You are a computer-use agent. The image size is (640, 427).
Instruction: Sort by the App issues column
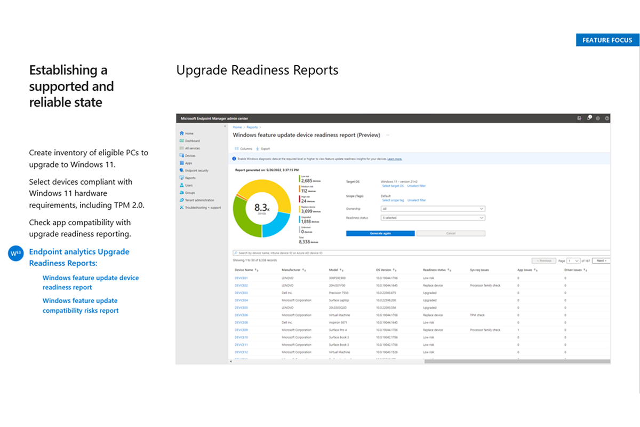pyautogui.click(x=527, y=270)
